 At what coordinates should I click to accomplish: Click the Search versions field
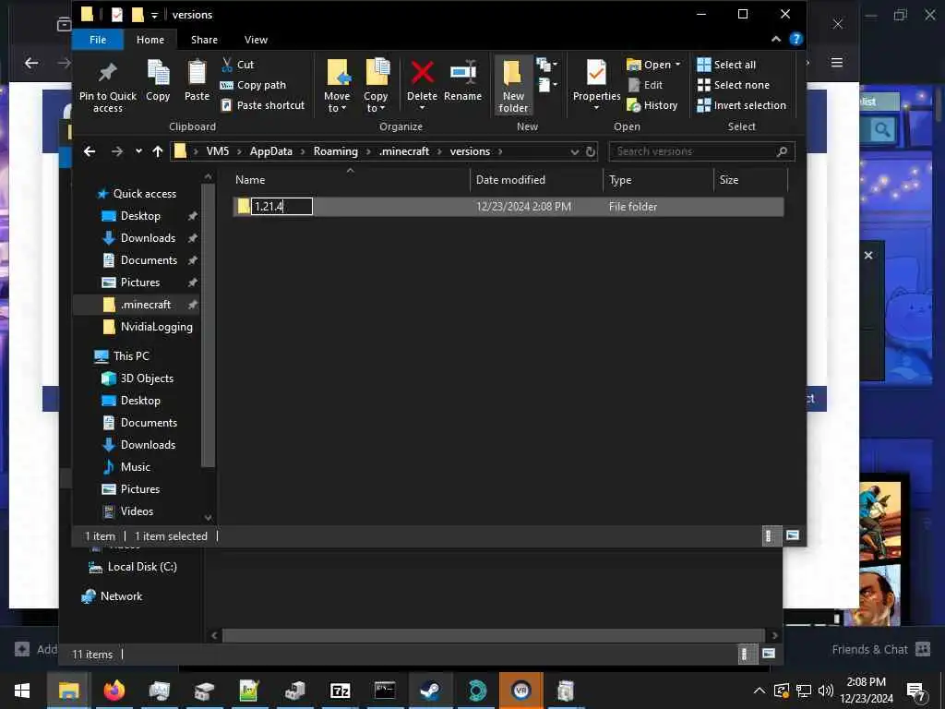click(x=701, y=151)
